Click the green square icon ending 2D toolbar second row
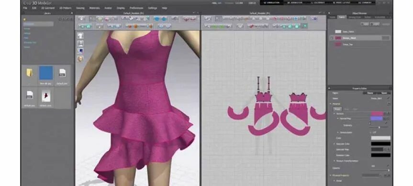The width and height of the screenshot is (413, 186). tap(304, 26)
